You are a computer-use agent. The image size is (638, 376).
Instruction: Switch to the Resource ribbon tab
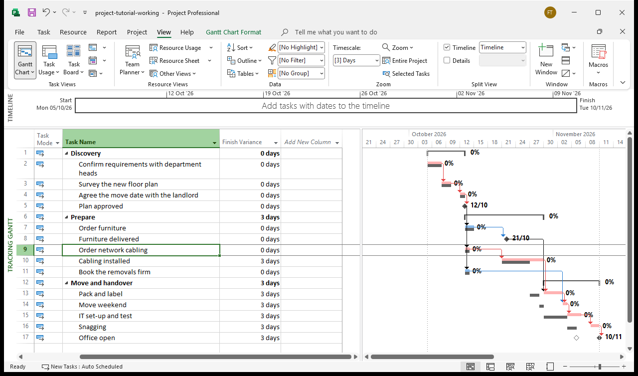point(73,32)
